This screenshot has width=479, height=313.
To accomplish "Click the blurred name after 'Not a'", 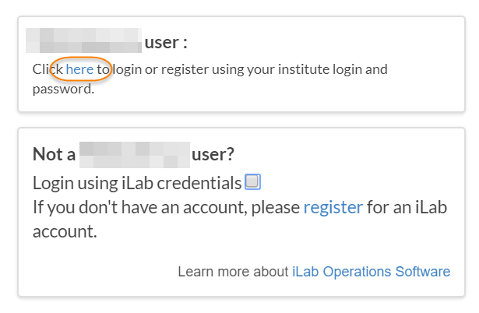I will coord(134,153).
